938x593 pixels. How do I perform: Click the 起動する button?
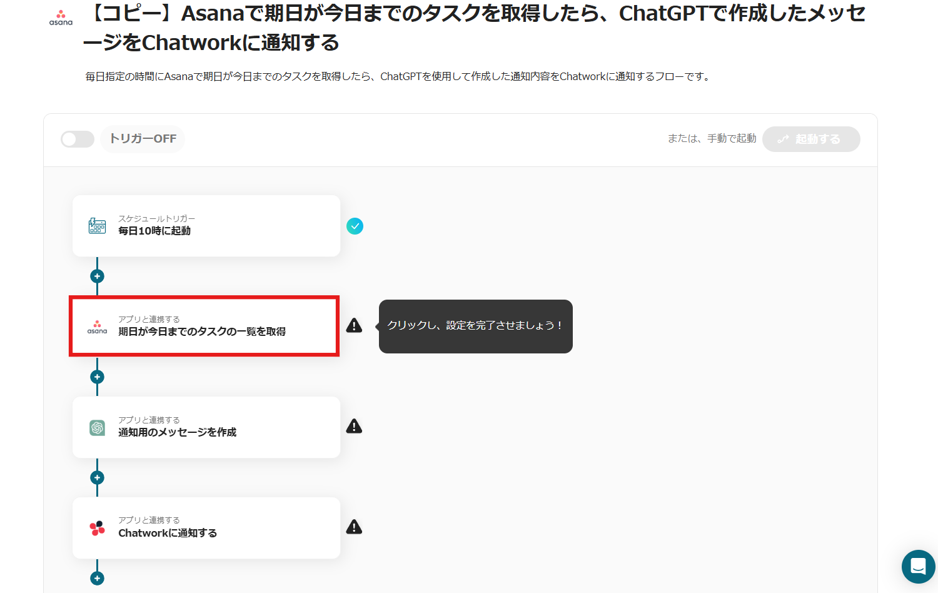(811, 139)
